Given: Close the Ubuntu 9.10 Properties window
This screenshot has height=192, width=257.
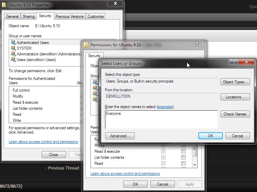Looking at the screenshot, I should pyautogui.click(x=115, y=3).
